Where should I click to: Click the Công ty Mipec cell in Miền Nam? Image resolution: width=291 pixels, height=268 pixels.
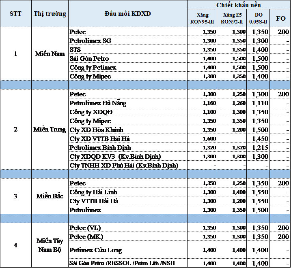(128, 76)
